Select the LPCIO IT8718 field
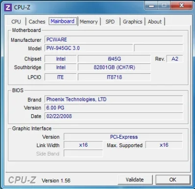 click(114, 77)
